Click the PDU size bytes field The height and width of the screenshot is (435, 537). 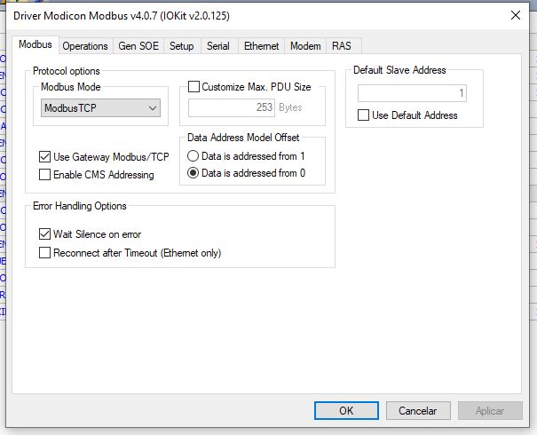point(231,107)
